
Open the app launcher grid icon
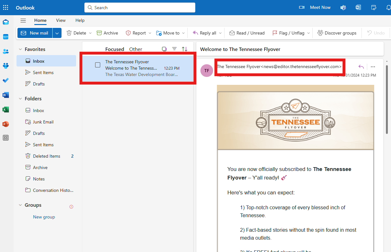6,7
